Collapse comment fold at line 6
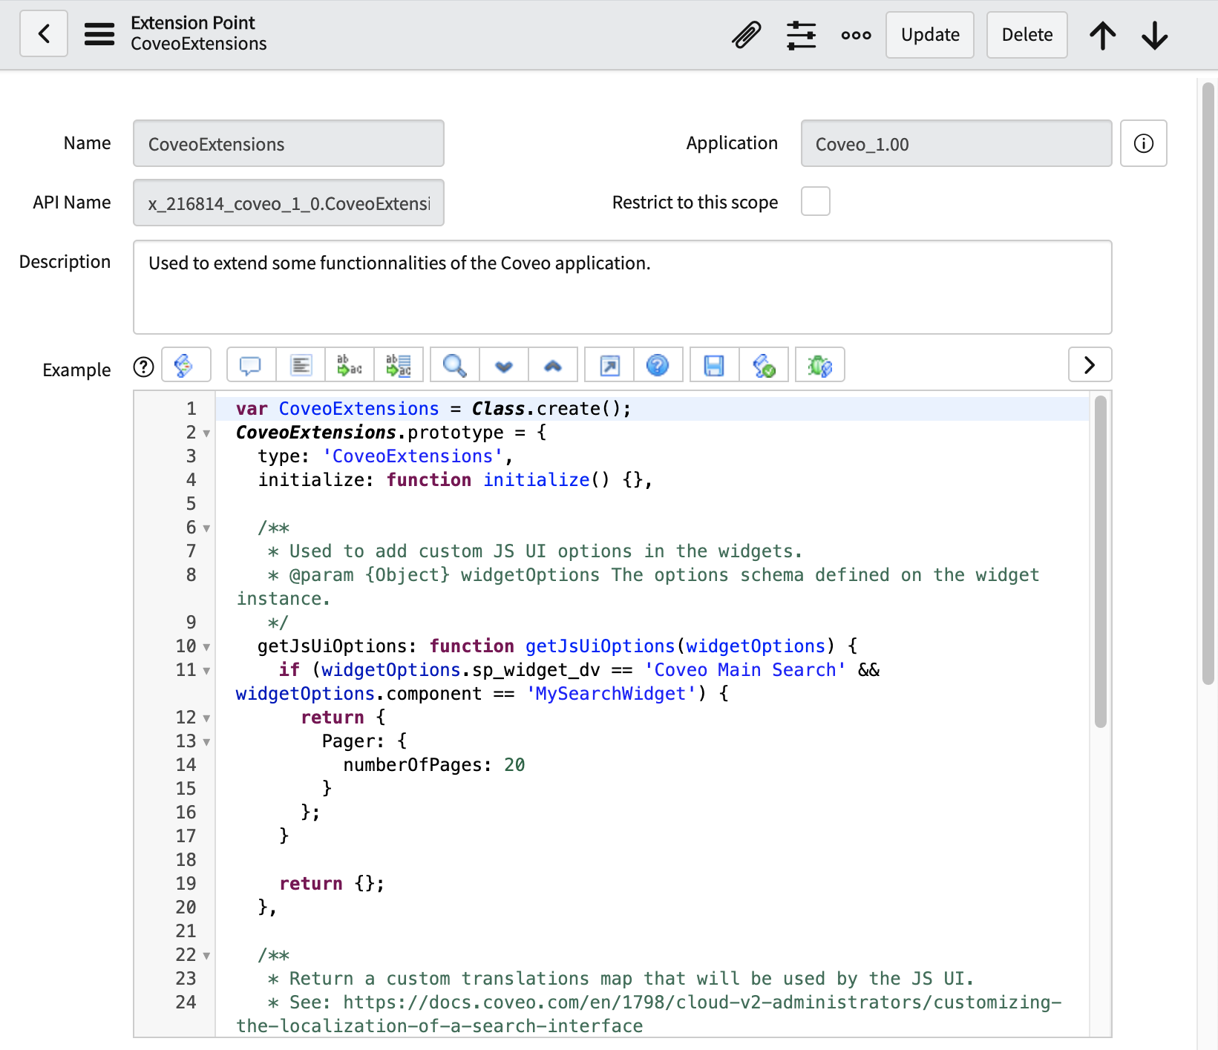This screenshot has width=1218, height=1050. pyautogui.click(x=206, y=528)
